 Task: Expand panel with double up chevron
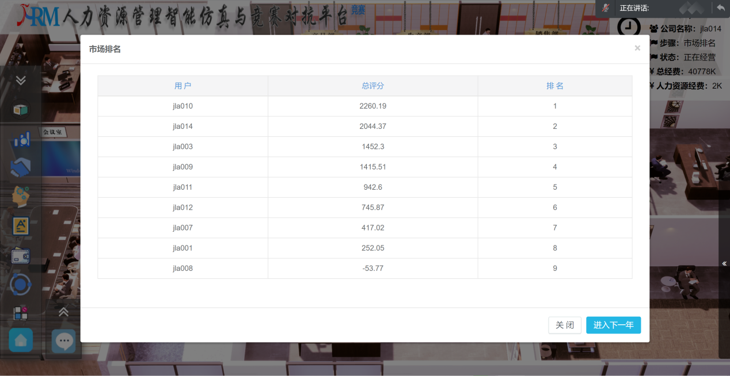click(x=63, y=312)
